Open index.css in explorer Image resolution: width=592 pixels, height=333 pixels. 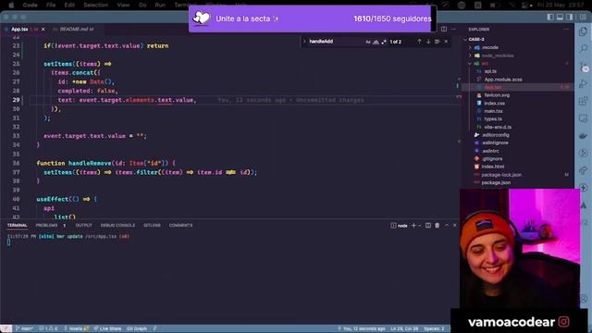pyautogui.click(x=494, y=103)
